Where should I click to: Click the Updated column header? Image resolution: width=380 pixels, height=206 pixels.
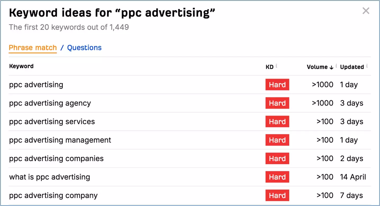(x=352, y=67)
